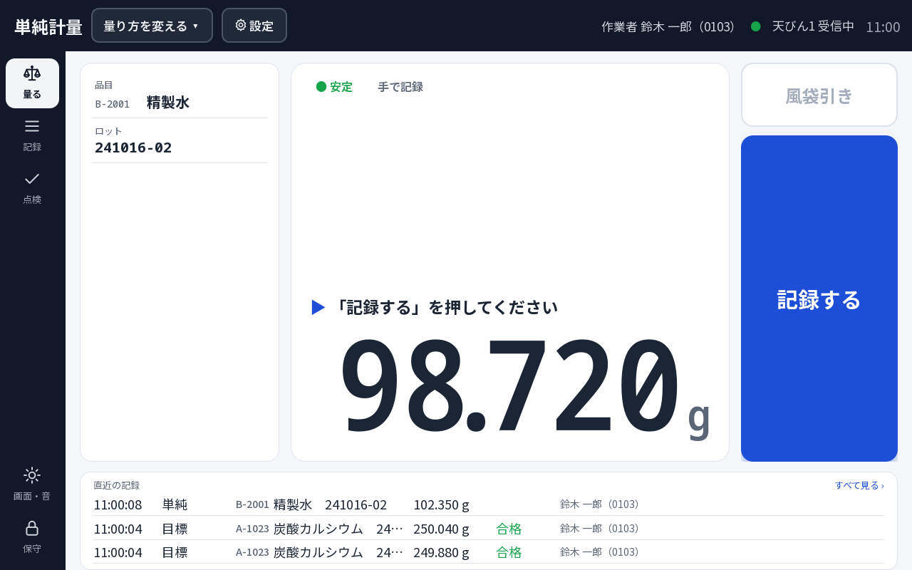Image resolution: width=912 pixels, height=570 pixels.
Task: Click the gear icon beside 設定
Action: (x=241, y=25)
